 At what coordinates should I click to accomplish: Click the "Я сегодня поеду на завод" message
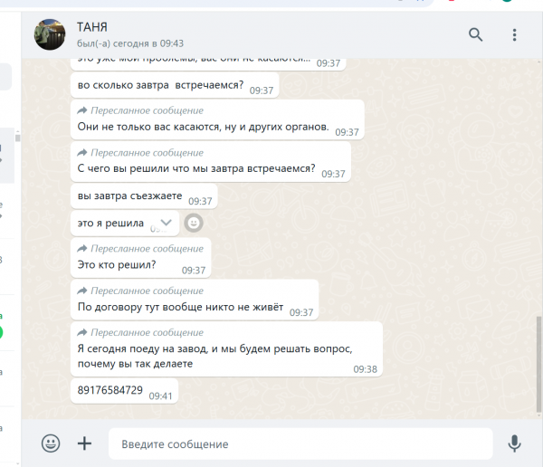(x=226, y=349)
